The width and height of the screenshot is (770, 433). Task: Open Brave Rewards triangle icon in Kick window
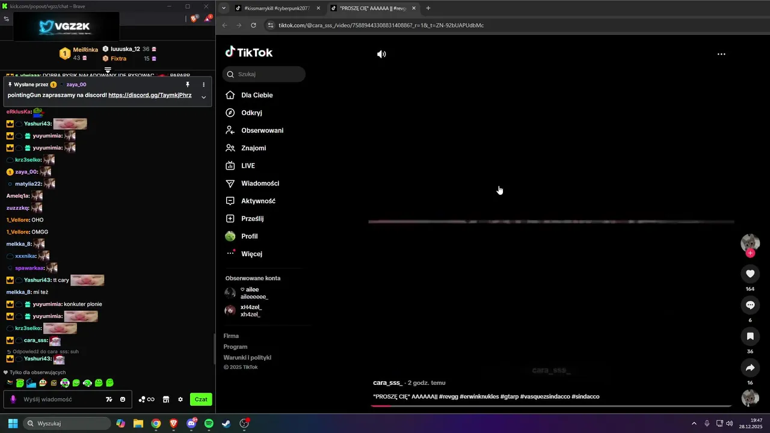(208, 19)
